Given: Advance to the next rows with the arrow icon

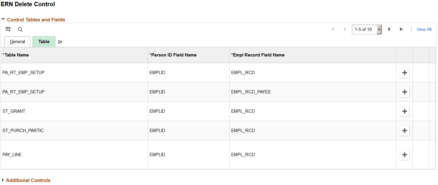Looking at the screenshot, I should (x=389, y=29).
